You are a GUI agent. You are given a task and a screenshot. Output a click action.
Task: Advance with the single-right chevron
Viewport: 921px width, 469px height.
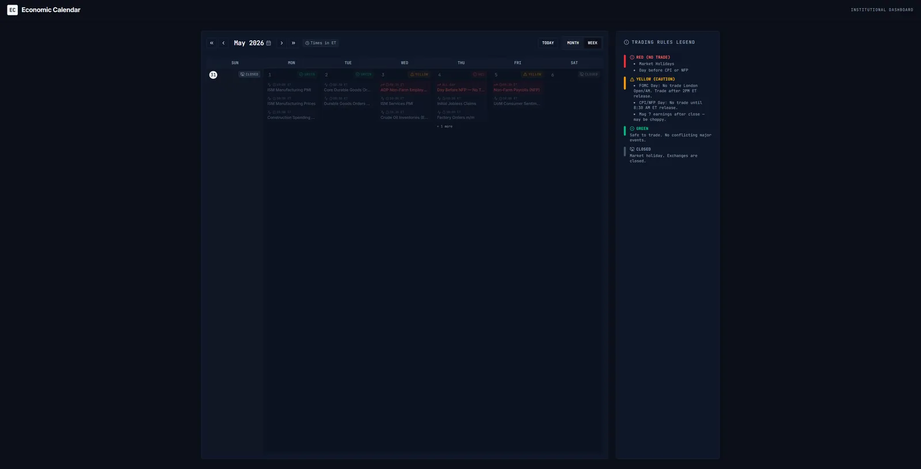pos(281,43)
